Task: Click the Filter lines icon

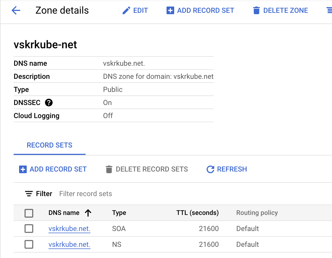Action: 29,194
